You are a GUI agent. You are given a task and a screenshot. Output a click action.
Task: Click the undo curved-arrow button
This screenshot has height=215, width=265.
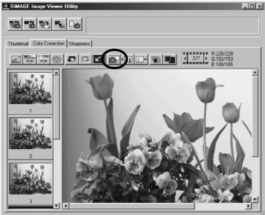(72, 59)
